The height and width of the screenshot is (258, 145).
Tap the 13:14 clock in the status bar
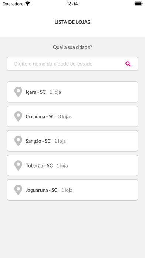(72, 4)
